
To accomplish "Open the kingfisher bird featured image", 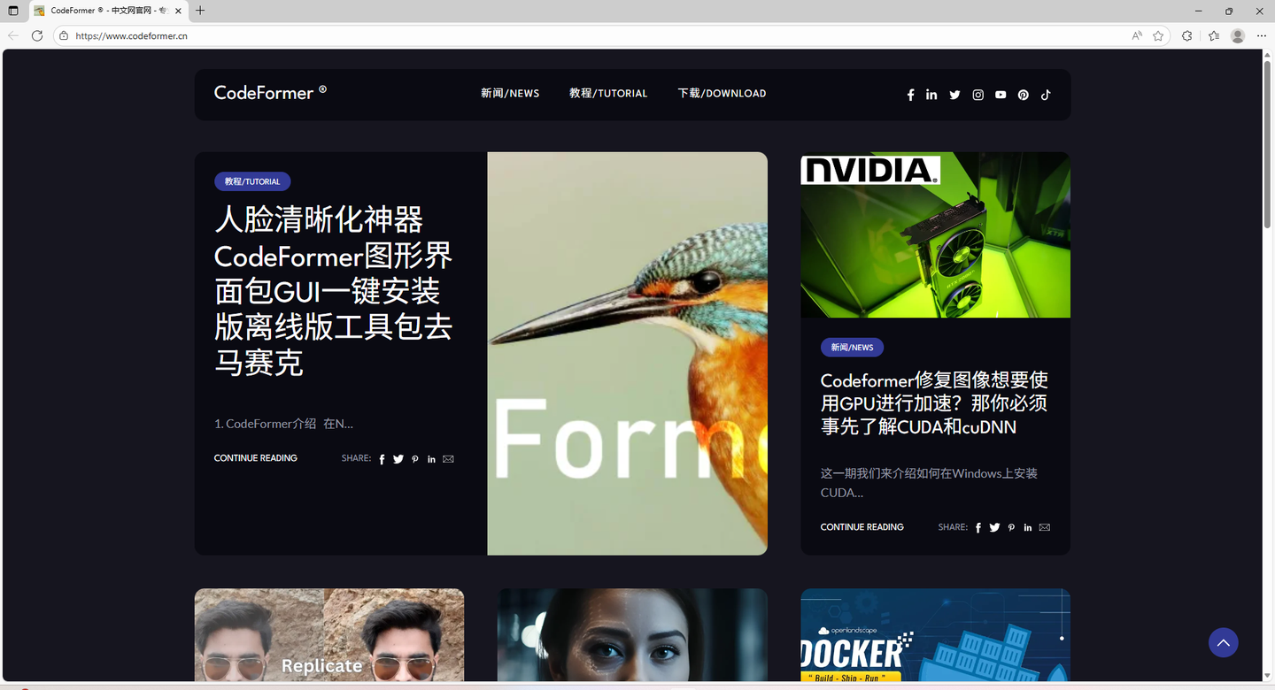I will coord(627,354).
